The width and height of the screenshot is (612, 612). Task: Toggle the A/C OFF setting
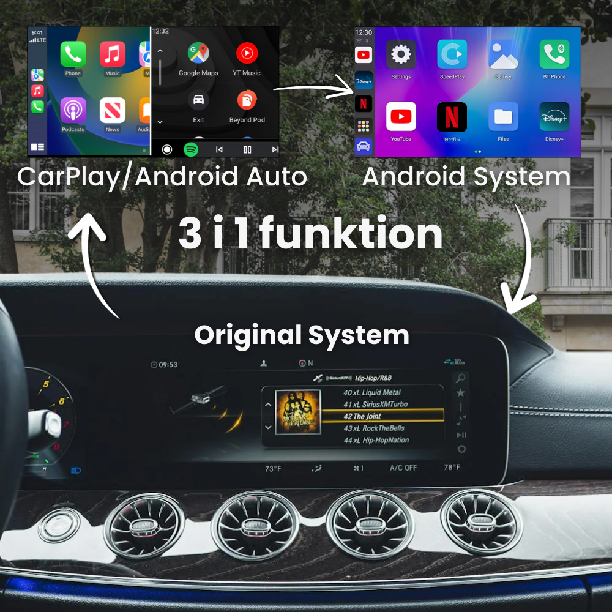pos(403,468)
